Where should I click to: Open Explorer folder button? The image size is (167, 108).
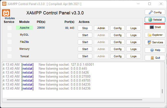[155, 35]
